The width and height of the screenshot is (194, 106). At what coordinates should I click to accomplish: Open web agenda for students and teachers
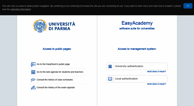tap(60, 72)
